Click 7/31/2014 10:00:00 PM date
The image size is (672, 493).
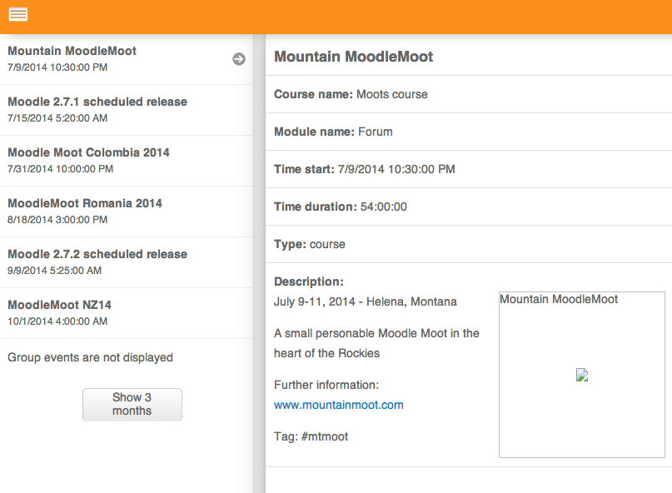pyautogui.click(x=61, y=169)
